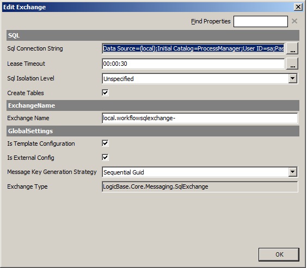Click the Is External Config label
307x268 pixels.
pos(30,158)
